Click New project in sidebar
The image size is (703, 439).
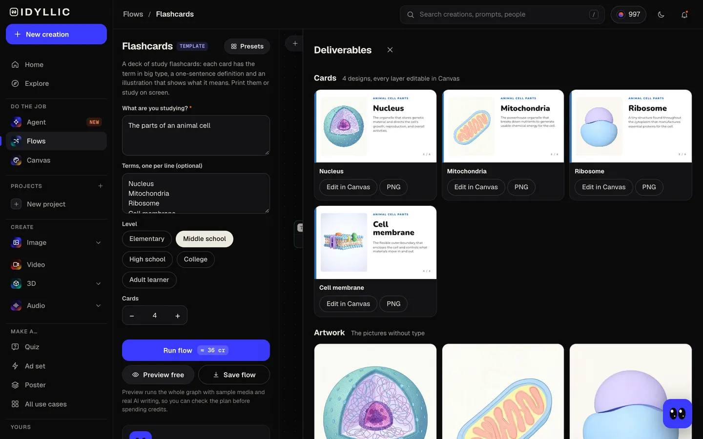pyautogui.click(x=56, y=204)
